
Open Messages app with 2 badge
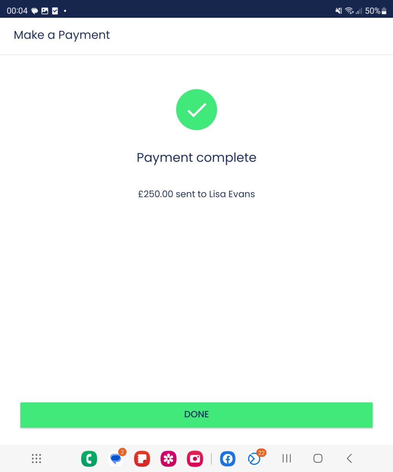[116, 459]
